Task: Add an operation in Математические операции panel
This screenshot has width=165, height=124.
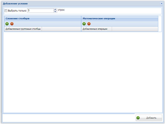Action: (84, 24)
